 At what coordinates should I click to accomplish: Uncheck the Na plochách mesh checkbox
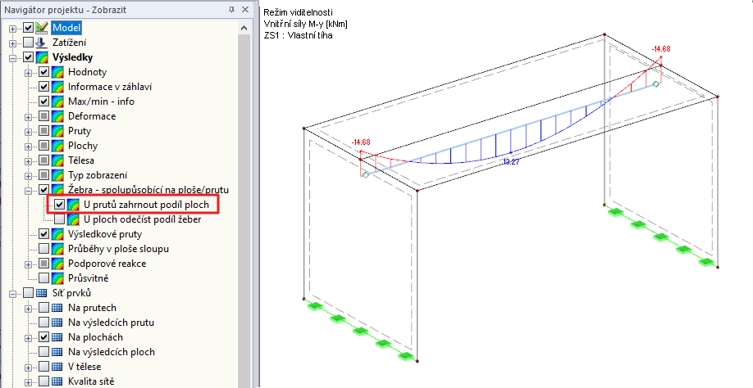pos(43,337)
